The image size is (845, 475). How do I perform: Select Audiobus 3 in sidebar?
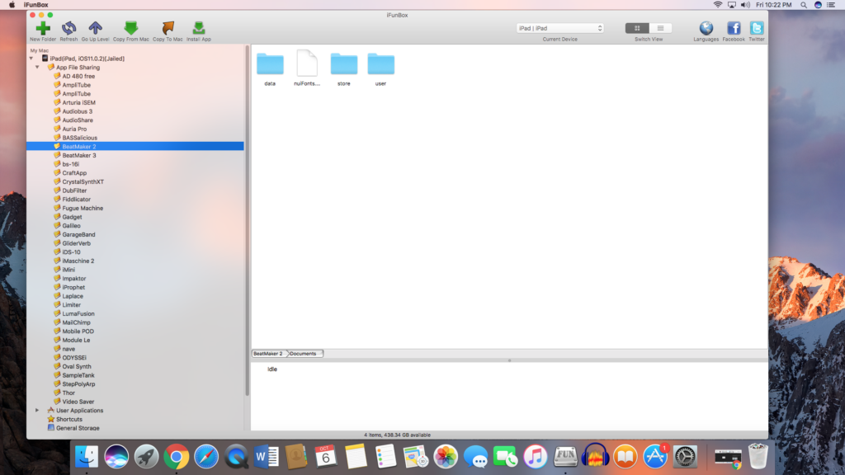pos(77,111)
